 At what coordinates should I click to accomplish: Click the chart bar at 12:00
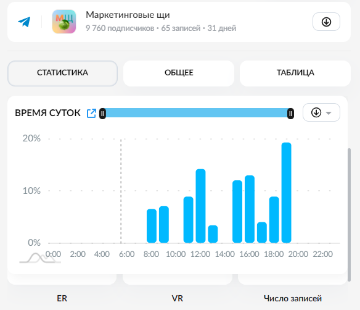pos(200,206)
